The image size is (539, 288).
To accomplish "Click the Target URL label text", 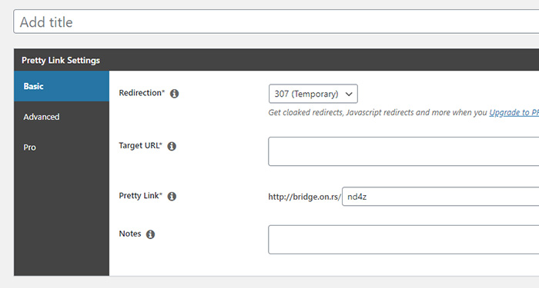I will tap(141, 146).
